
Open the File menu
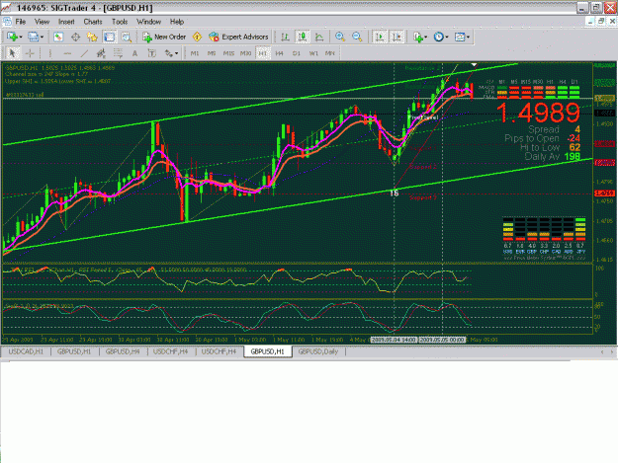click(21, 22)
